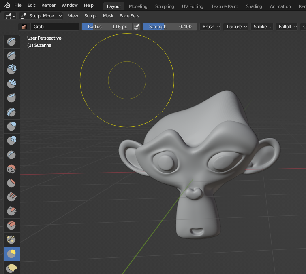Expand the Falloff settings dropdown
306x274 pixels.
click(287, 27)
